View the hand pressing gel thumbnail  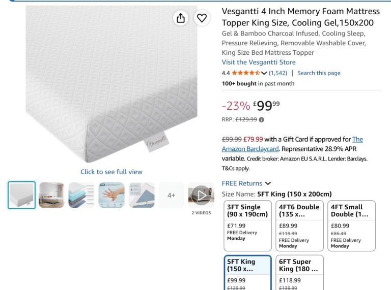(x=111, y=195)
